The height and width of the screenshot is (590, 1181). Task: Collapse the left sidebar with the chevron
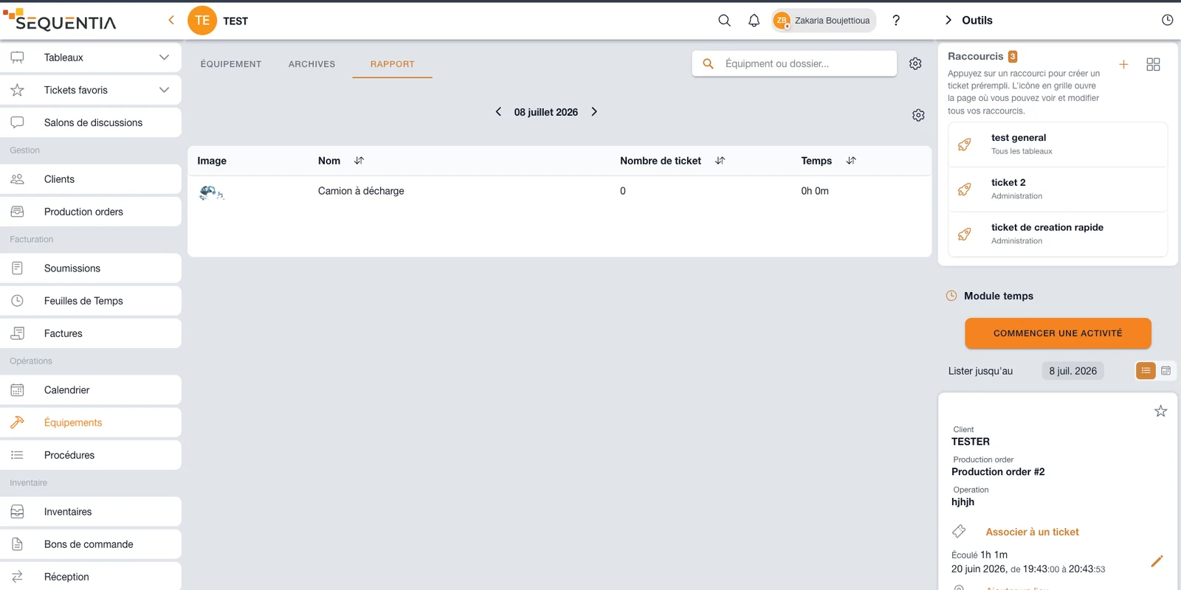tap(171, 20)
